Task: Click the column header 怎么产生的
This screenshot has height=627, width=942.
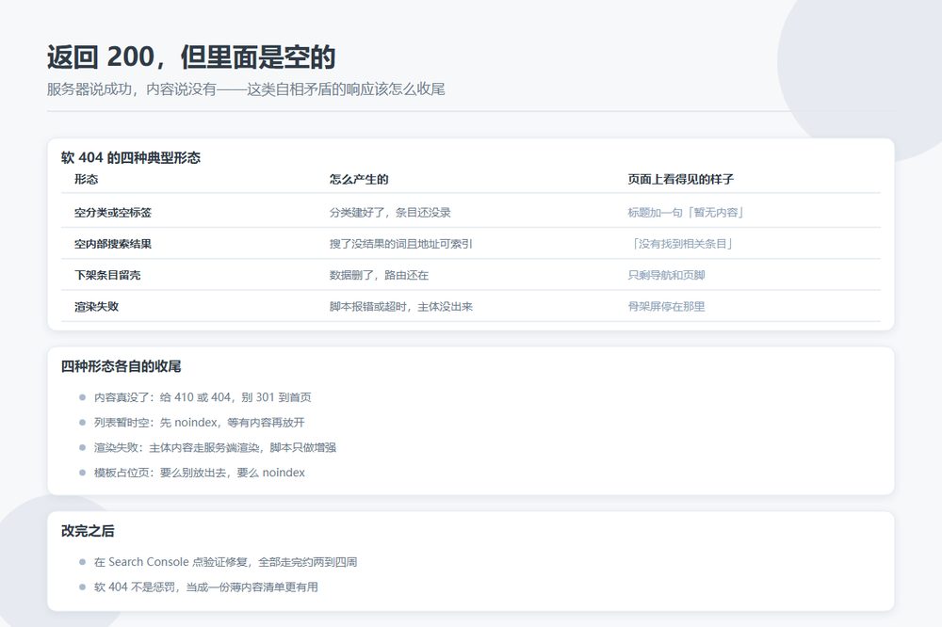Action: click(x=359, y=179)
